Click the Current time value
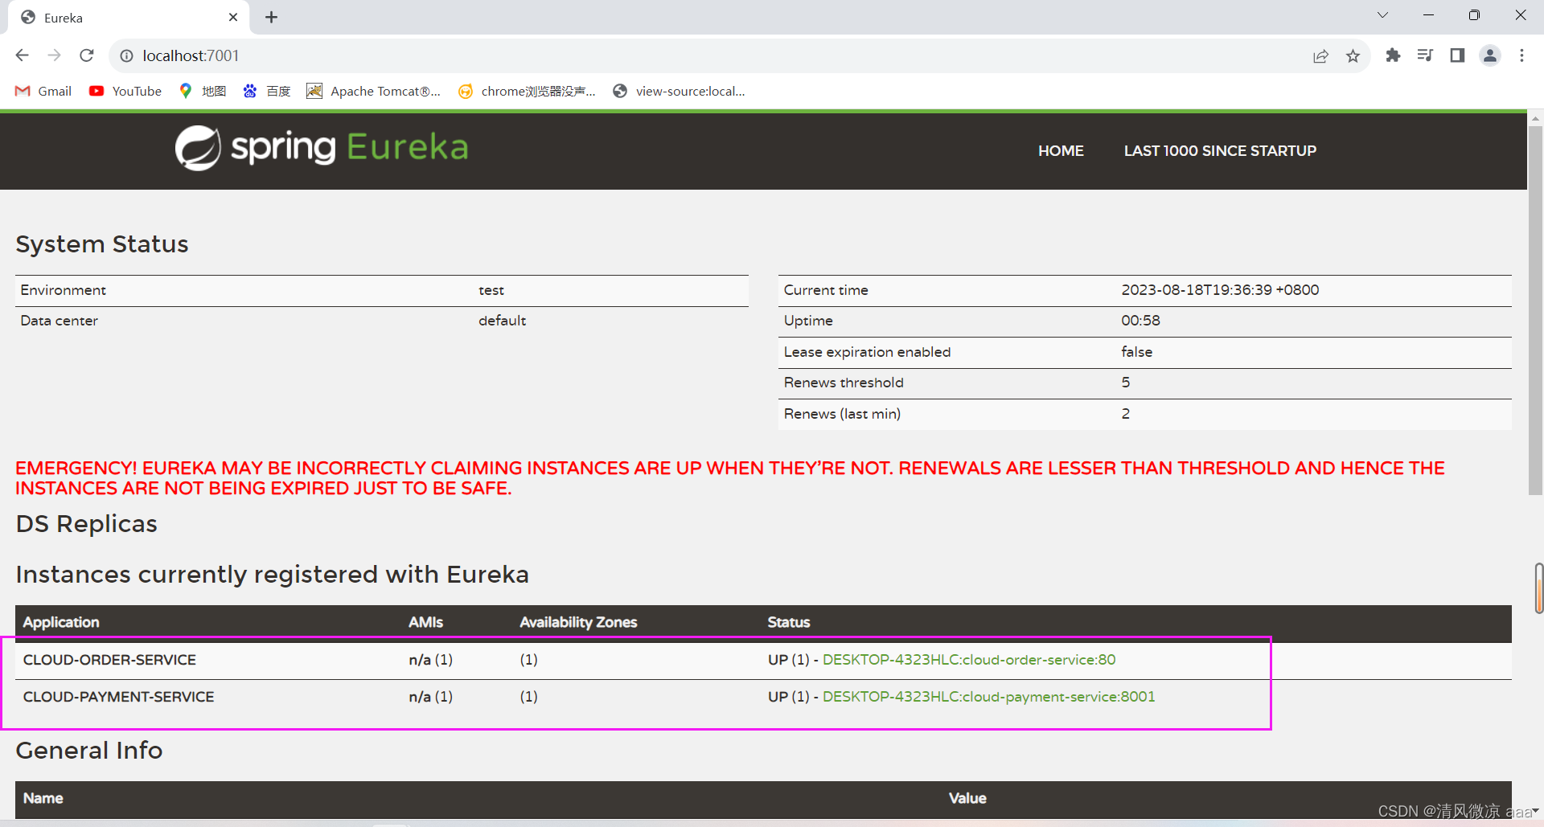This screenshot has width=1544, height=827. (1220, 289)
